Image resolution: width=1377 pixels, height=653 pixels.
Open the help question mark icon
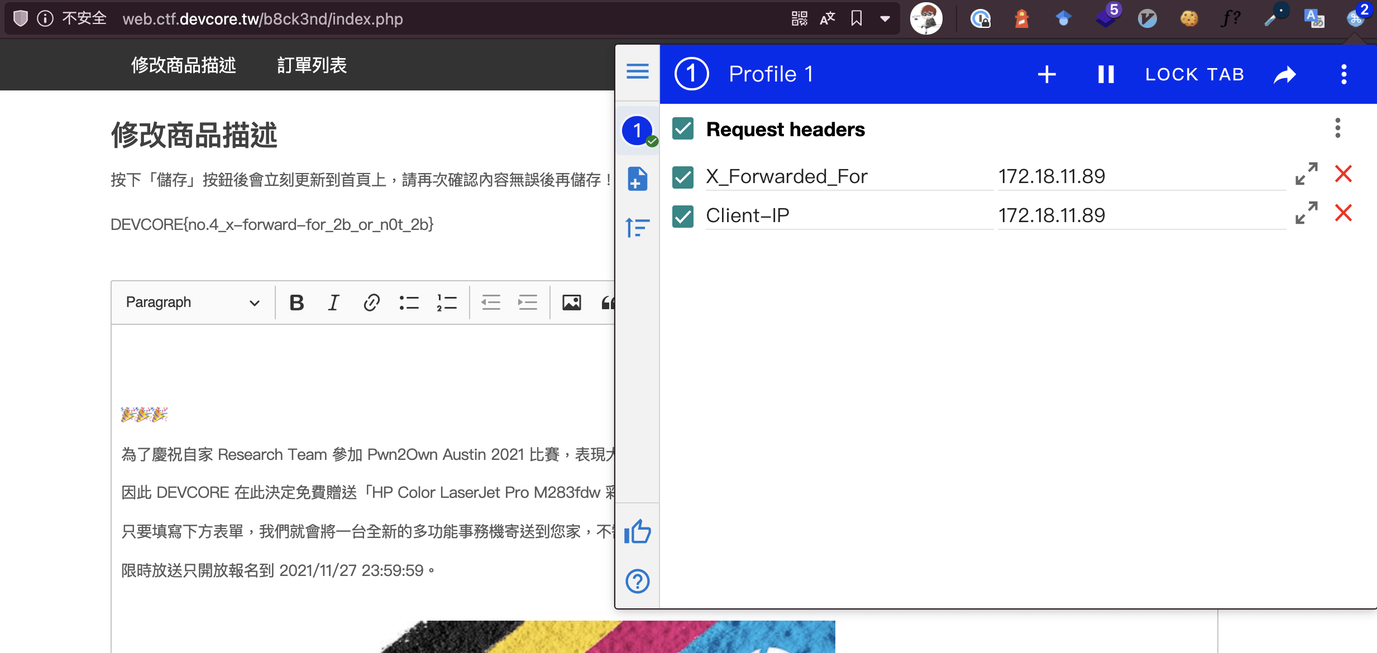pyautogui.click(x=637, y=582)
